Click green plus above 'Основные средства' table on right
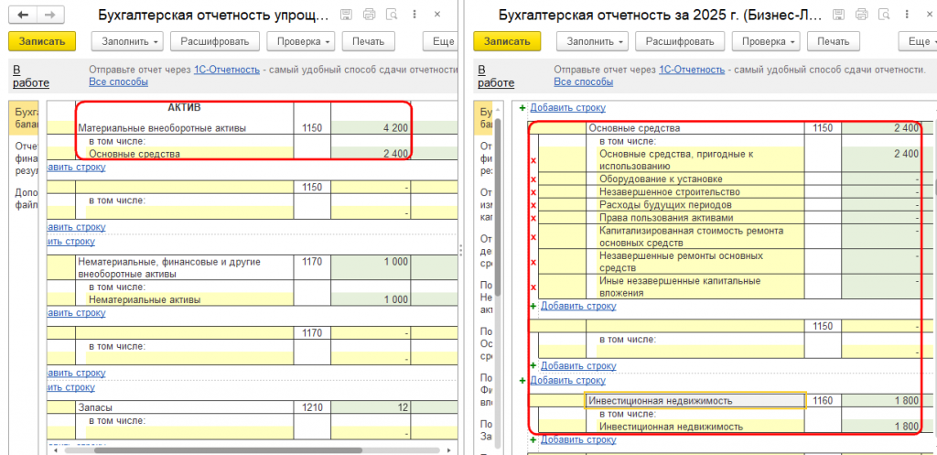Viewport: 937px width, 455px height. point(522,108)
